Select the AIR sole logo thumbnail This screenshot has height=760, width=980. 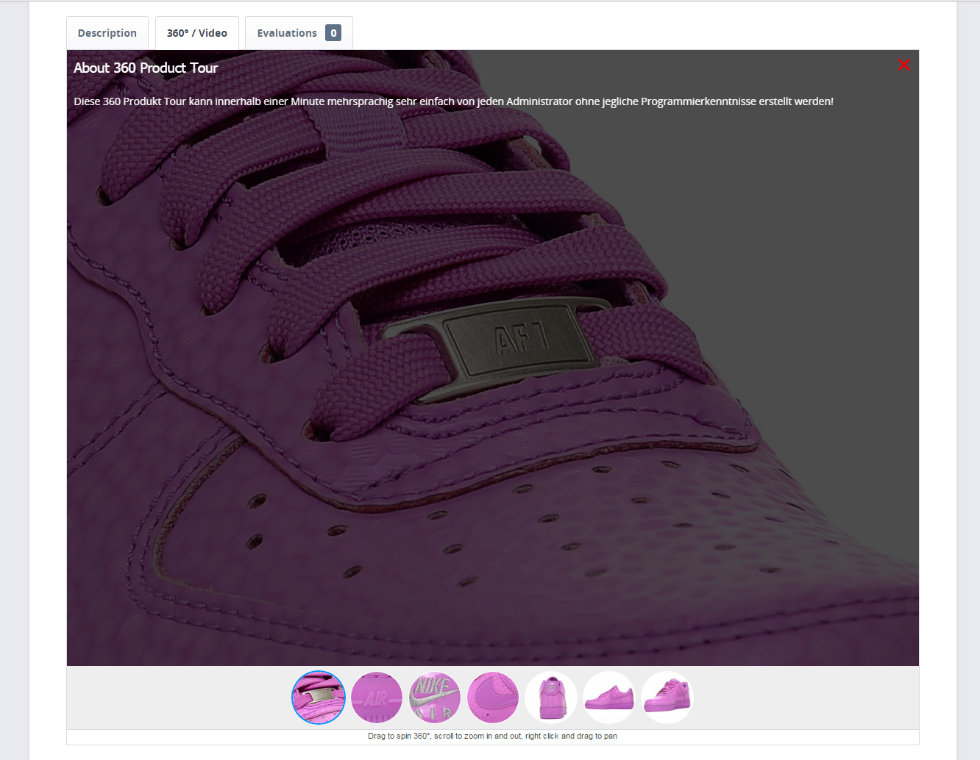377,698
